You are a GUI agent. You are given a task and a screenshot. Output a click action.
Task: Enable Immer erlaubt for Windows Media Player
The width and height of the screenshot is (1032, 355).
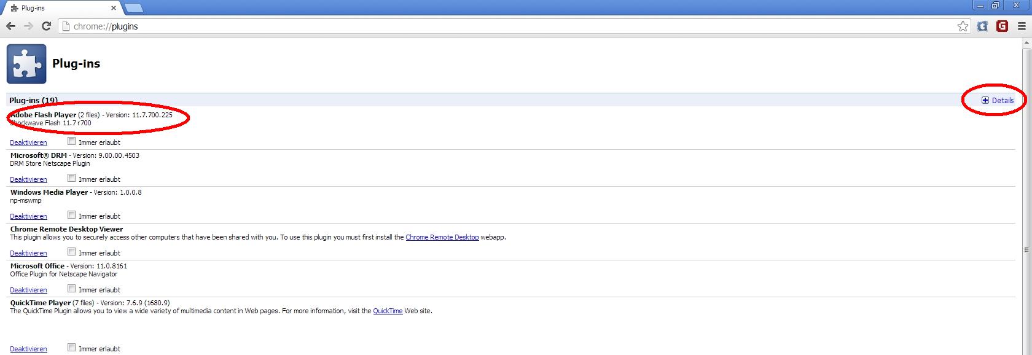[x=71, y=215]
